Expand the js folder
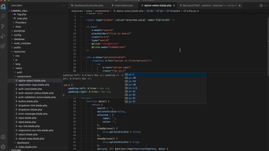 tap(16, 60)
